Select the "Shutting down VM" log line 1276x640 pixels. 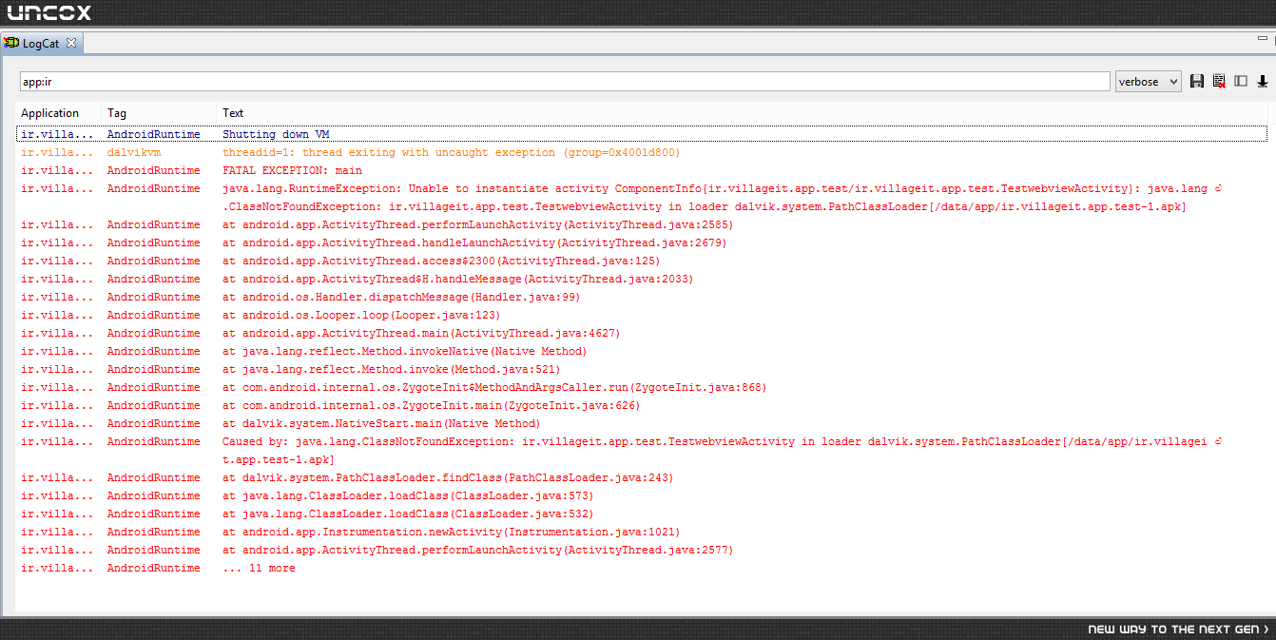(642, 134)
